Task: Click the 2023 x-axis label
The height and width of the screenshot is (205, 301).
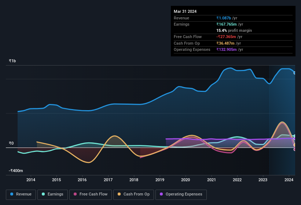Action: click(x=263, y=180)
